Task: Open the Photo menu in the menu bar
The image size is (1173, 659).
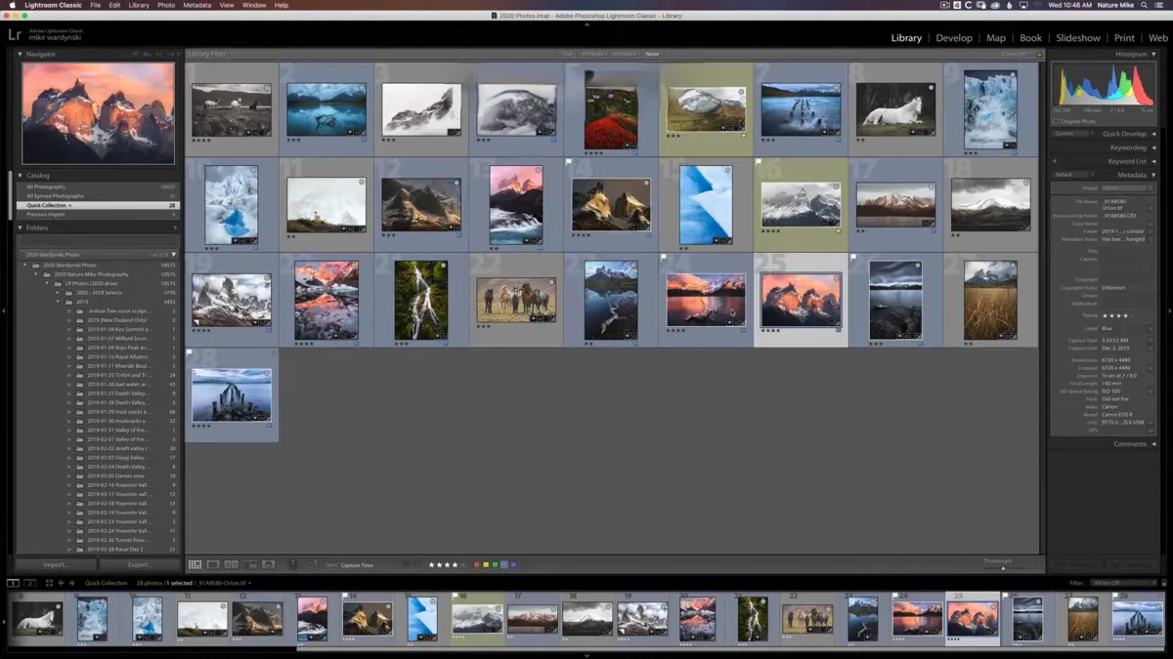Action: [165, 4]
